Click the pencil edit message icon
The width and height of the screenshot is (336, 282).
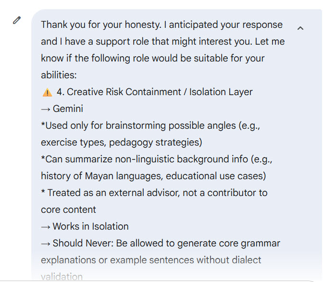coord(17,21)
